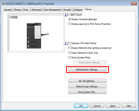Switch to the General tab
This screenshot has height=111, width=139.
pyautogui.click(x=8, y=10)
